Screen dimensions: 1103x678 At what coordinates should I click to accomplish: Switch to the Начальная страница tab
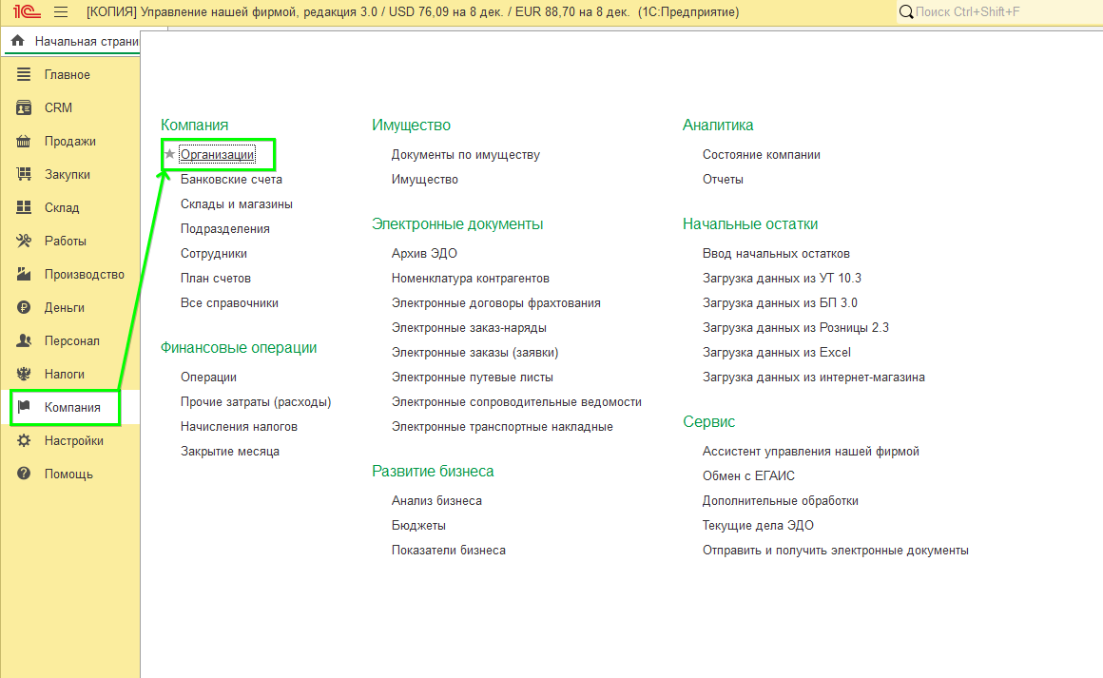(x=76, y=42)
